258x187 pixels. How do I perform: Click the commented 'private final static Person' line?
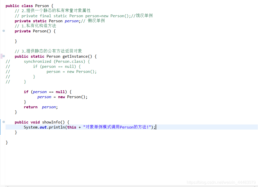pos(84,16)
